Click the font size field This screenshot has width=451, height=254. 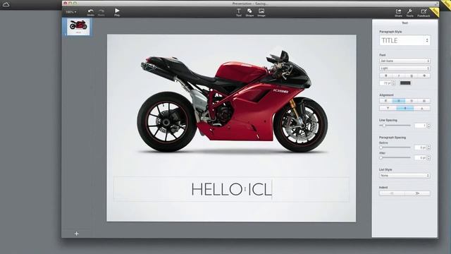(385, 83)
